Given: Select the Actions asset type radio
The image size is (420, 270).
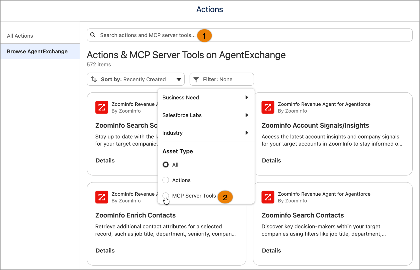Looking at the screenshot, I should tap(166, 180).
